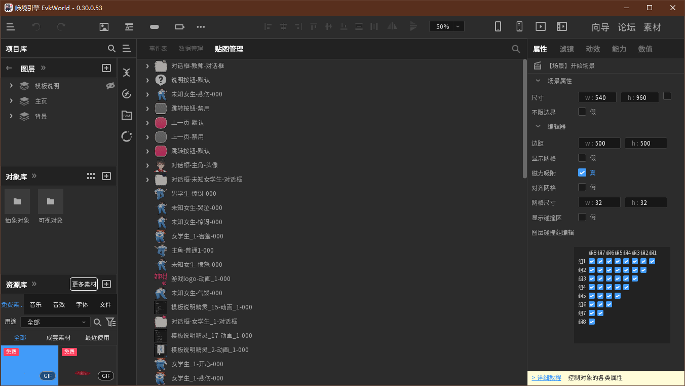Enable the 显示网格 checkbox
Viewport: 685px width, 386px height.
click(x=582, y=158)
